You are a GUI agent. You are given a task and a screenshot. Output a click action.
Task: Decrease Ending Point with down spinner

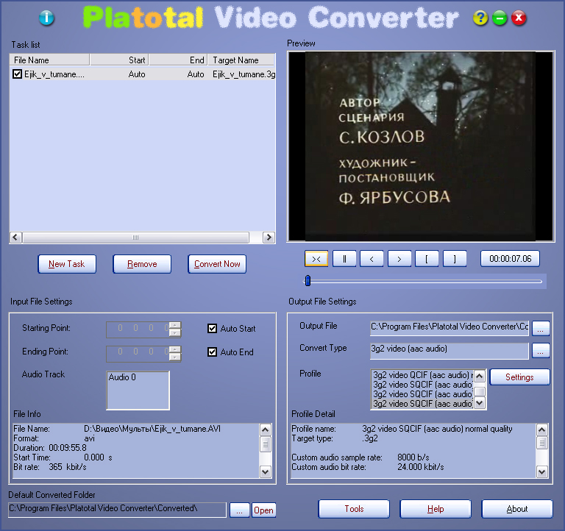point(175,357)
